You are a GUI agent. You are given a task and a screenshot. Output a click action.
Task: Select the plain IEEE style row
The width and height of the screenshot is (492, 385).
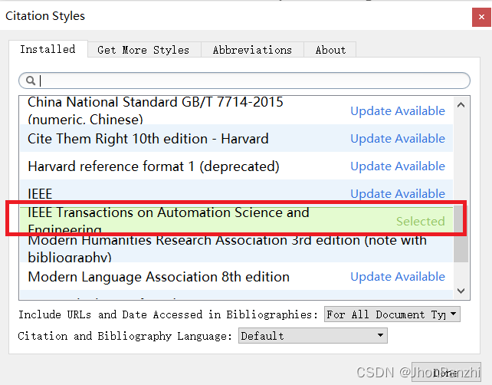click(x=237, y=192)
